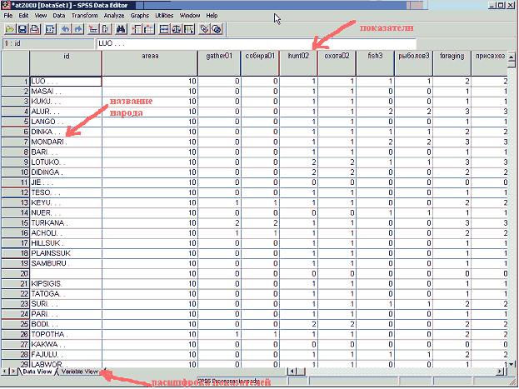Click the Redo toolbar arrow

(78, 28)
